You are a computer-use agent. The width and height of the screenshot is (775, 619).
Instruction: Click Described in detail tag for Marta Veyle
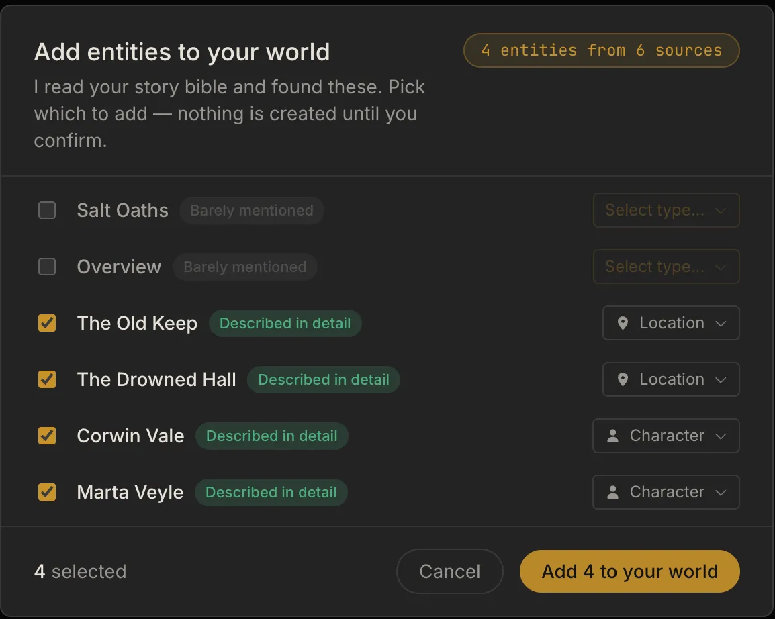click(271, 492)
